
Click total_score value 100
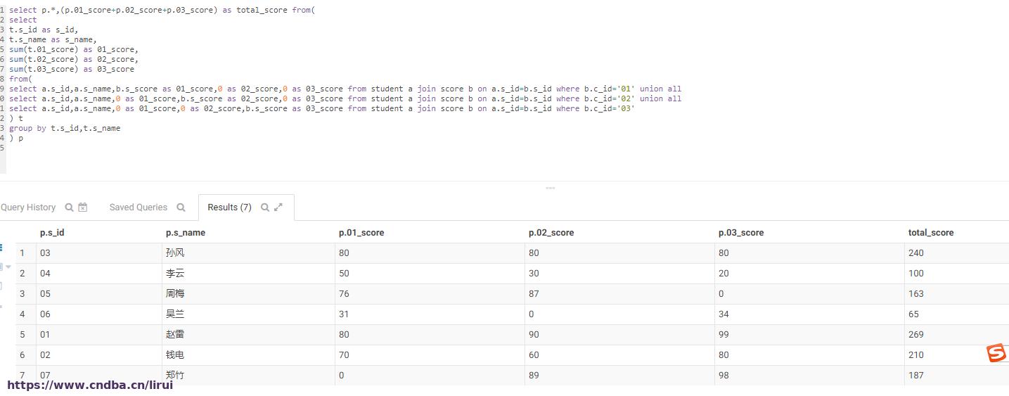(x=916, y=274)
